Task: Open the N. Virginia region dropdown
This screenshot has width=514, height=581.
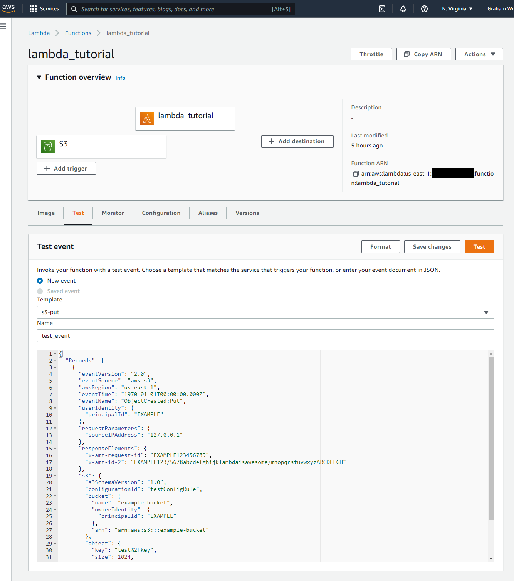Action: coord(457,8)
